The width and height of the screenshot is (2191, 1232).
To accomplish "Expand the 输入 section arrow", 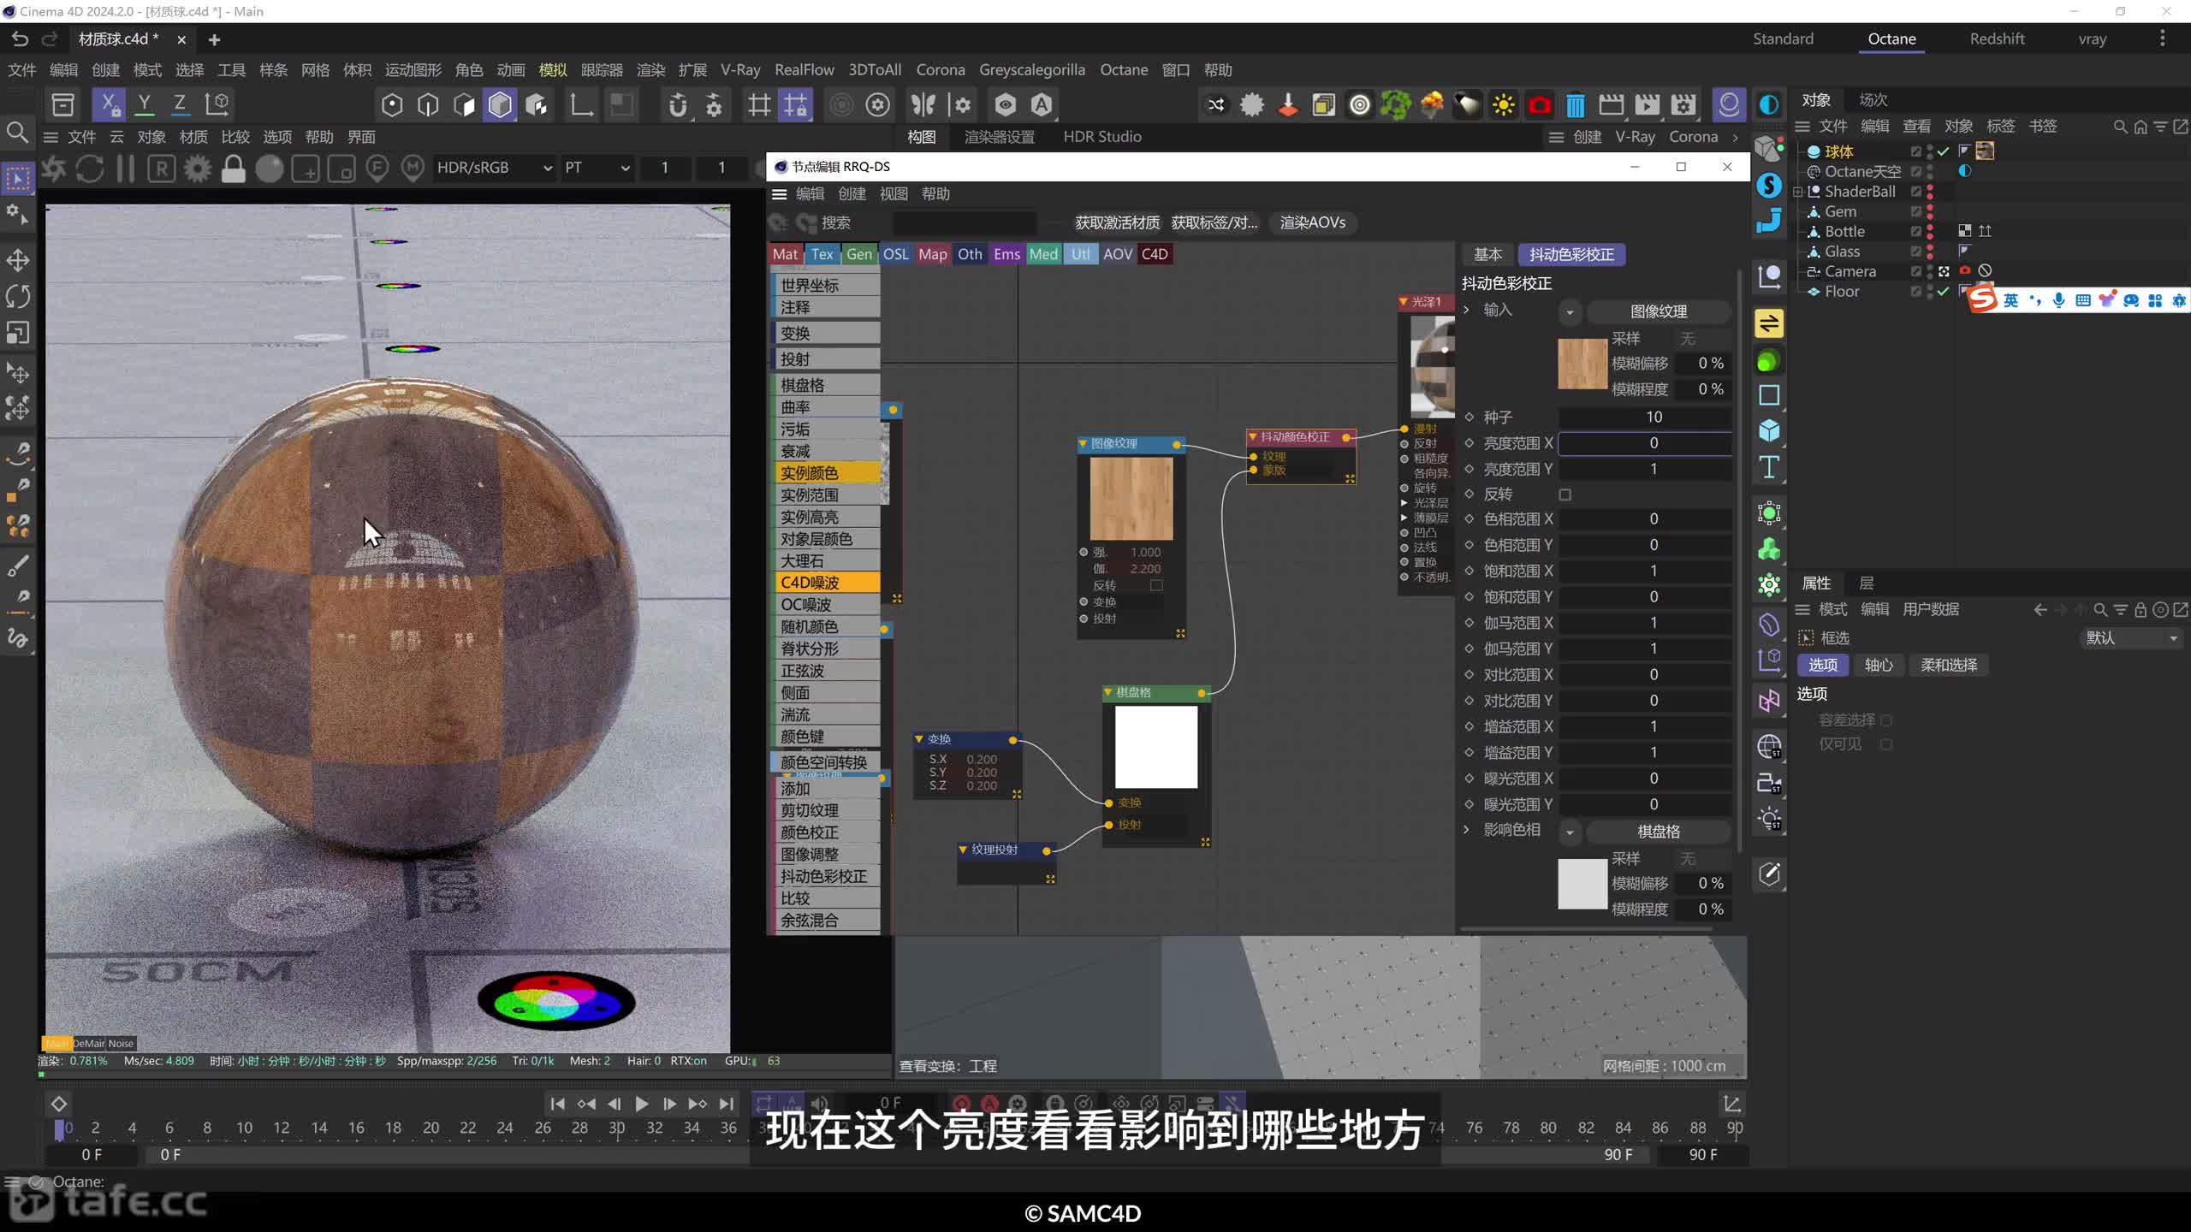I will coord(1467,310).
